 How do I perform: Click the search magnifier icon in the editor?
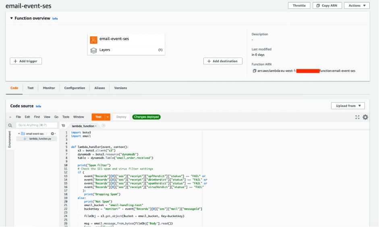click(10, 125)
